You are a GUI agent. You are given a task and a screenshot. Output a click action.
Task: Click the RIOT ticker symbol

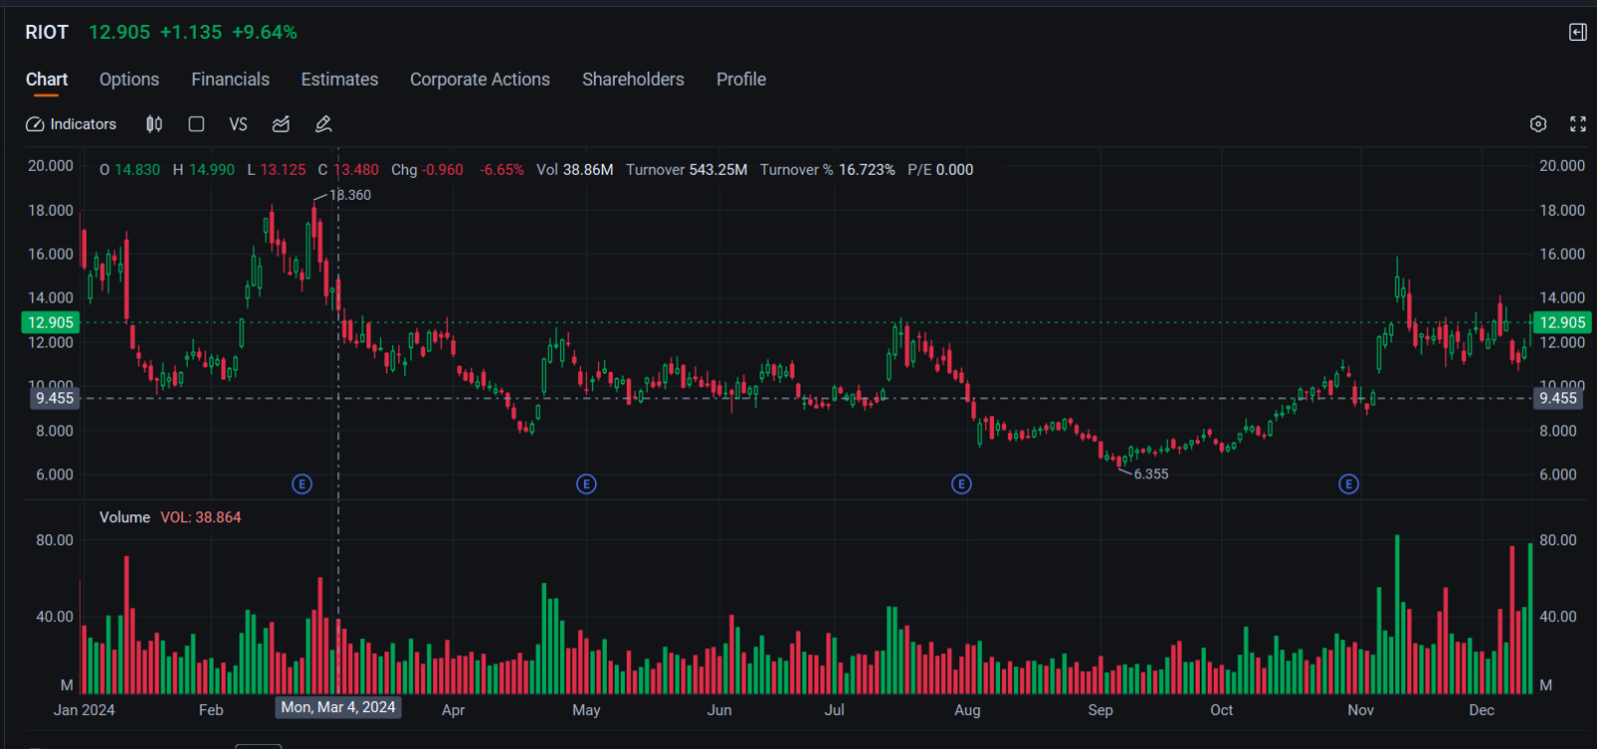tap(47, 32)
